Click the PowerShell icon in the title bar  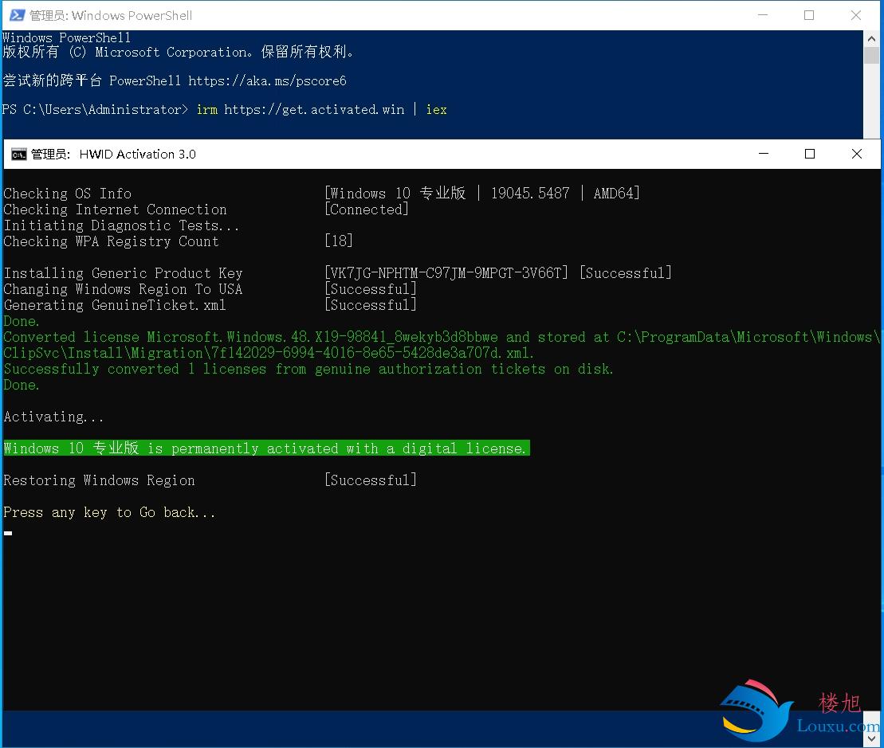pyautogui.click(x=17, y=15)
